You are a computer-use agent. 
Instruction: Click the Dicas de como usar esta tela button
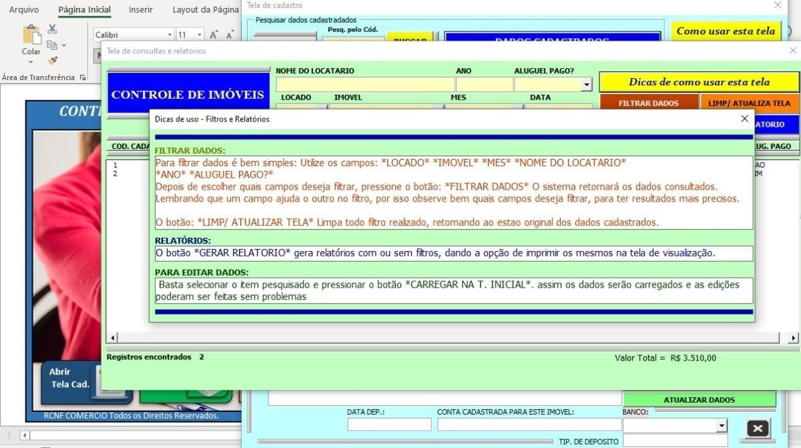[699, 82]
